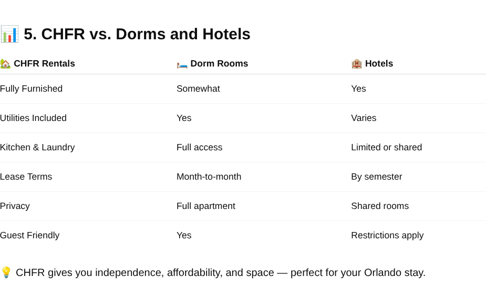This screenshot has height=298, width=486.
Task: Click the Month-to-month cell
Action: pos(209,176)
